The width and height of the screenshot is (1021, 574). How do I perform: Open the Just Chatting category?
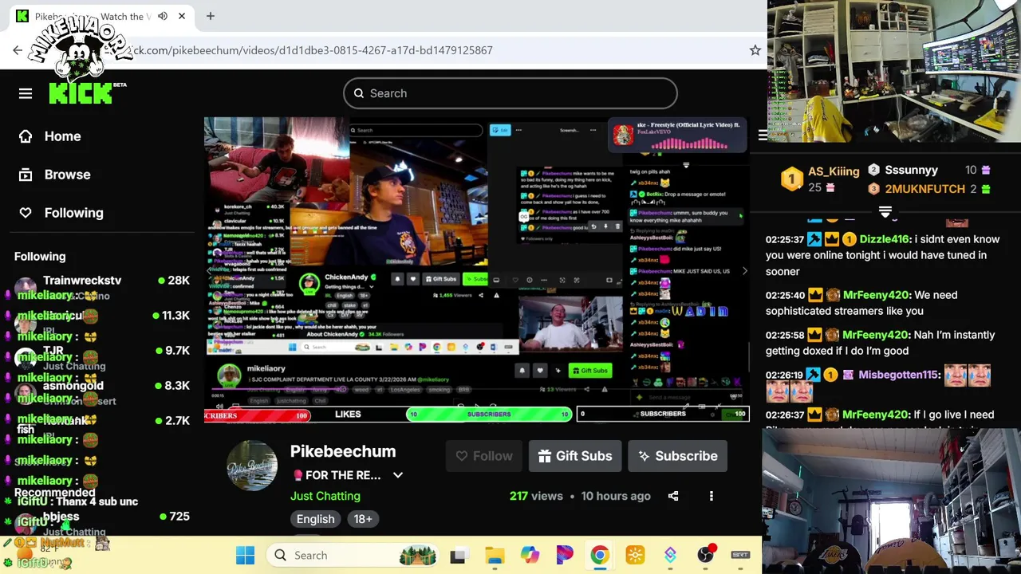(325, 496)
